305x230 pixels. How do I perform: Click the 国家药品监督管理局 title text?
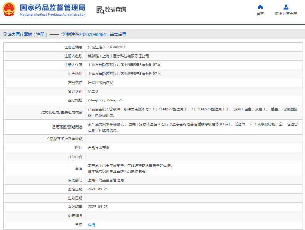[52, 7]
